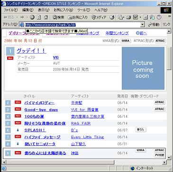The width and height of the screenshot is (173, 172).
Task: Click the ATRAC button in Good-bye days row
Action: pyautogui.click(x=160, y=109)
